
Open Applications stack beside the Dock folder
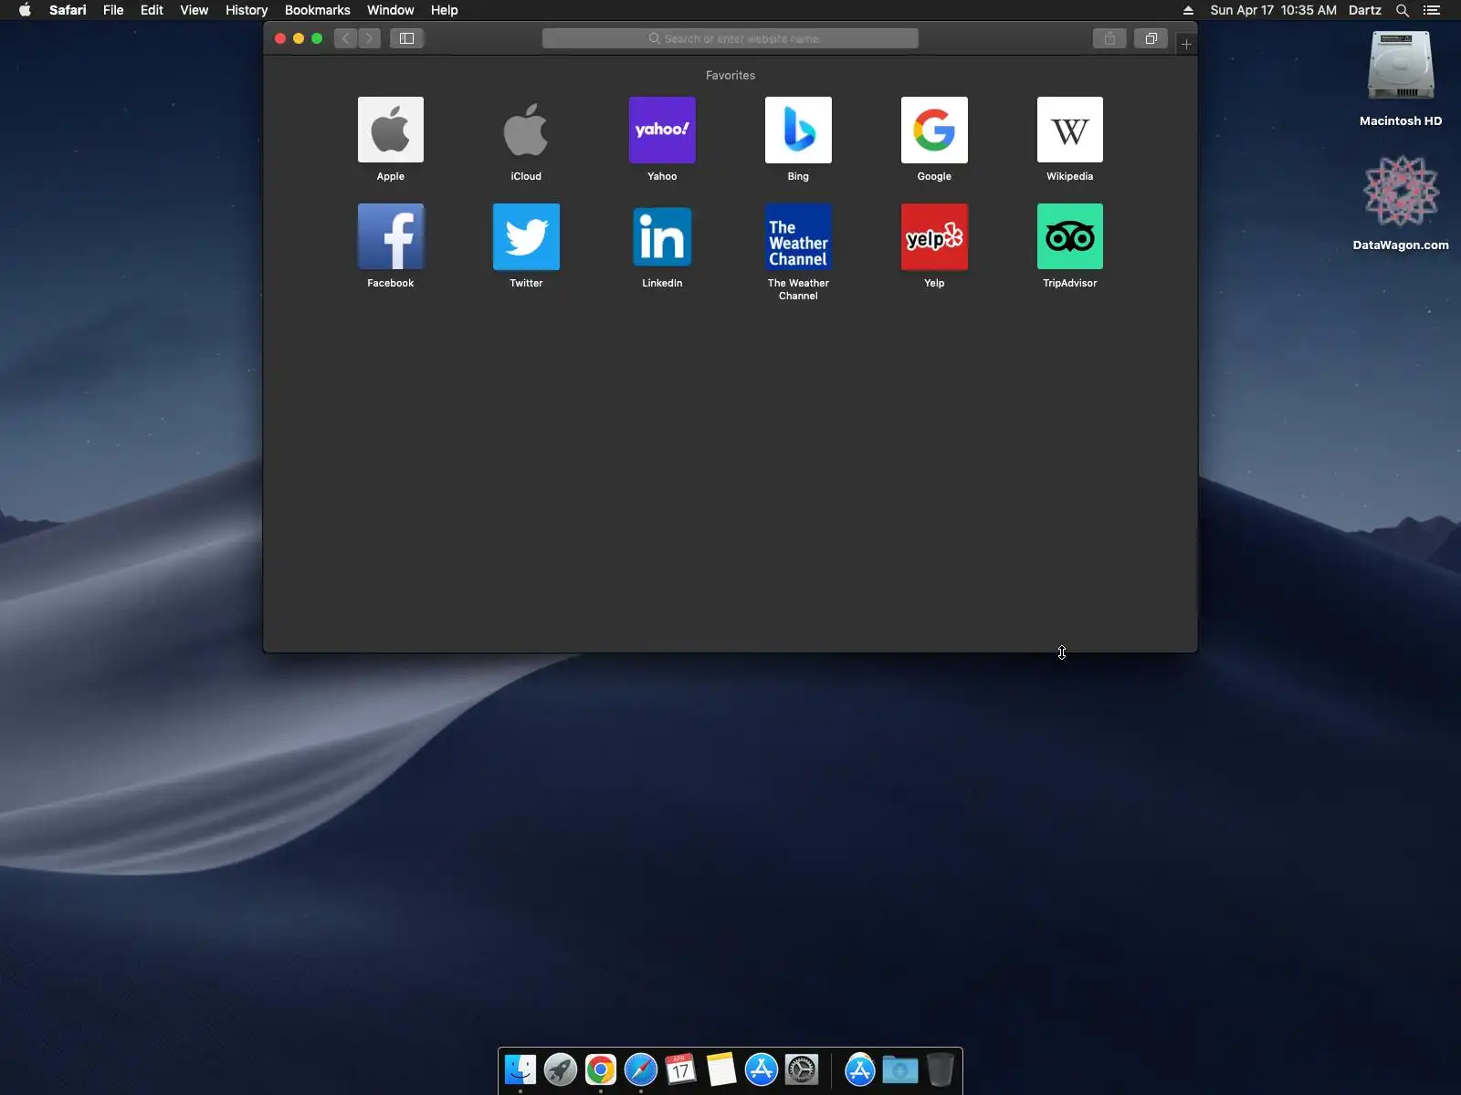(x=860, y=1069)
